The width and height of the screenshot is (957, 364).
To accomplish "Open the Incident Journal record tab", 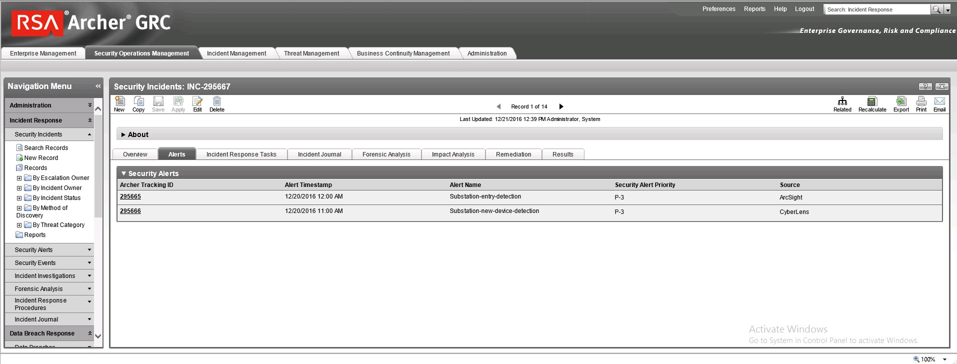I will pyautogui.click(x=319, y=154).
